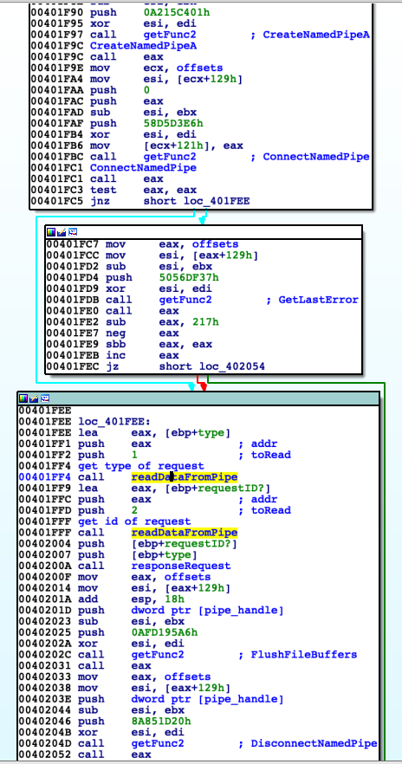Select getFunc2 next to GetLastError comment
The height and width of the screenshot is (764, 402).
point(185,300)
